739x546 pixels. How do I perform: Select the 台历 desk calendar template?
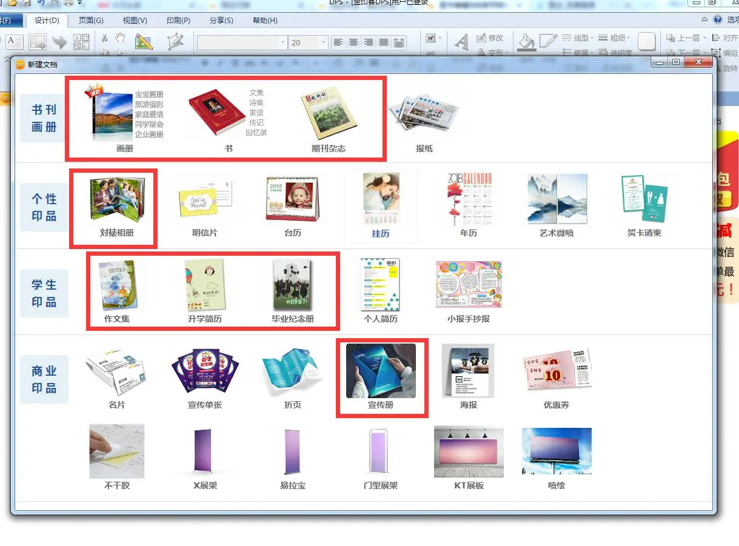click(293, 206)
